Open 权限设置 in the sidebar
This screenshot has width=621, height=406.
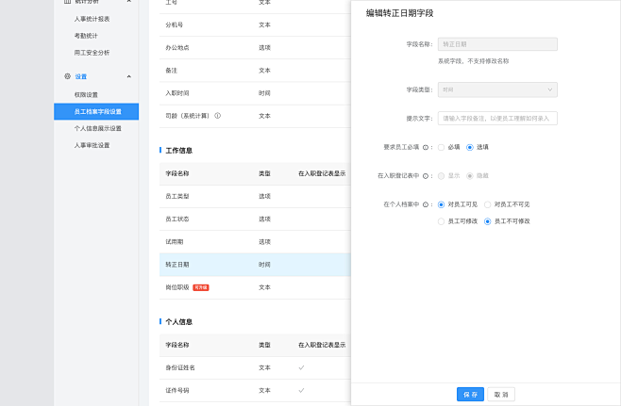[x=86, y=95]
